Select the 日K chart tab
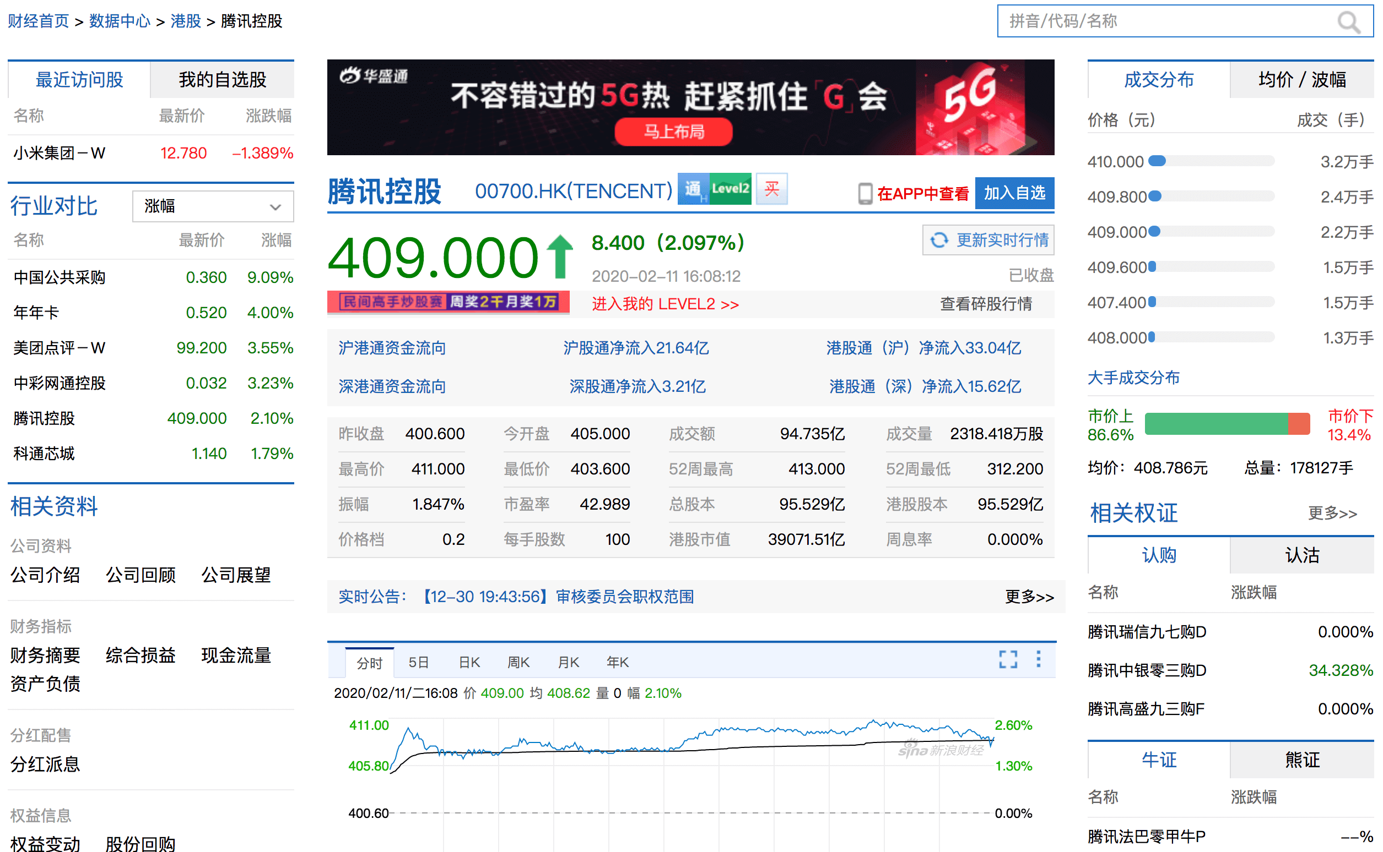This screenshot has height=852, width=1383. (469, 663)
